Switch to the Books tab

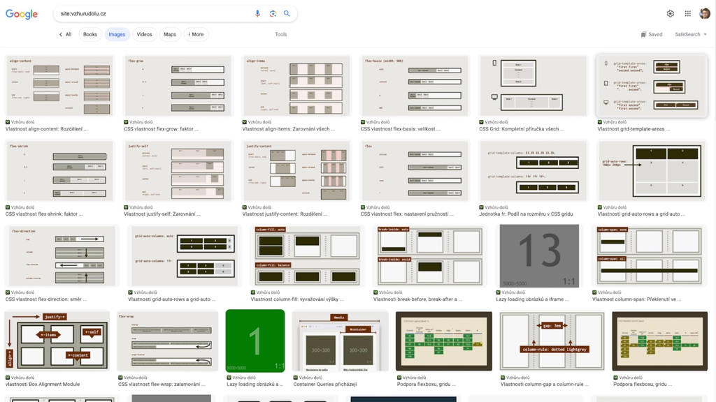[x=90, y=34]
